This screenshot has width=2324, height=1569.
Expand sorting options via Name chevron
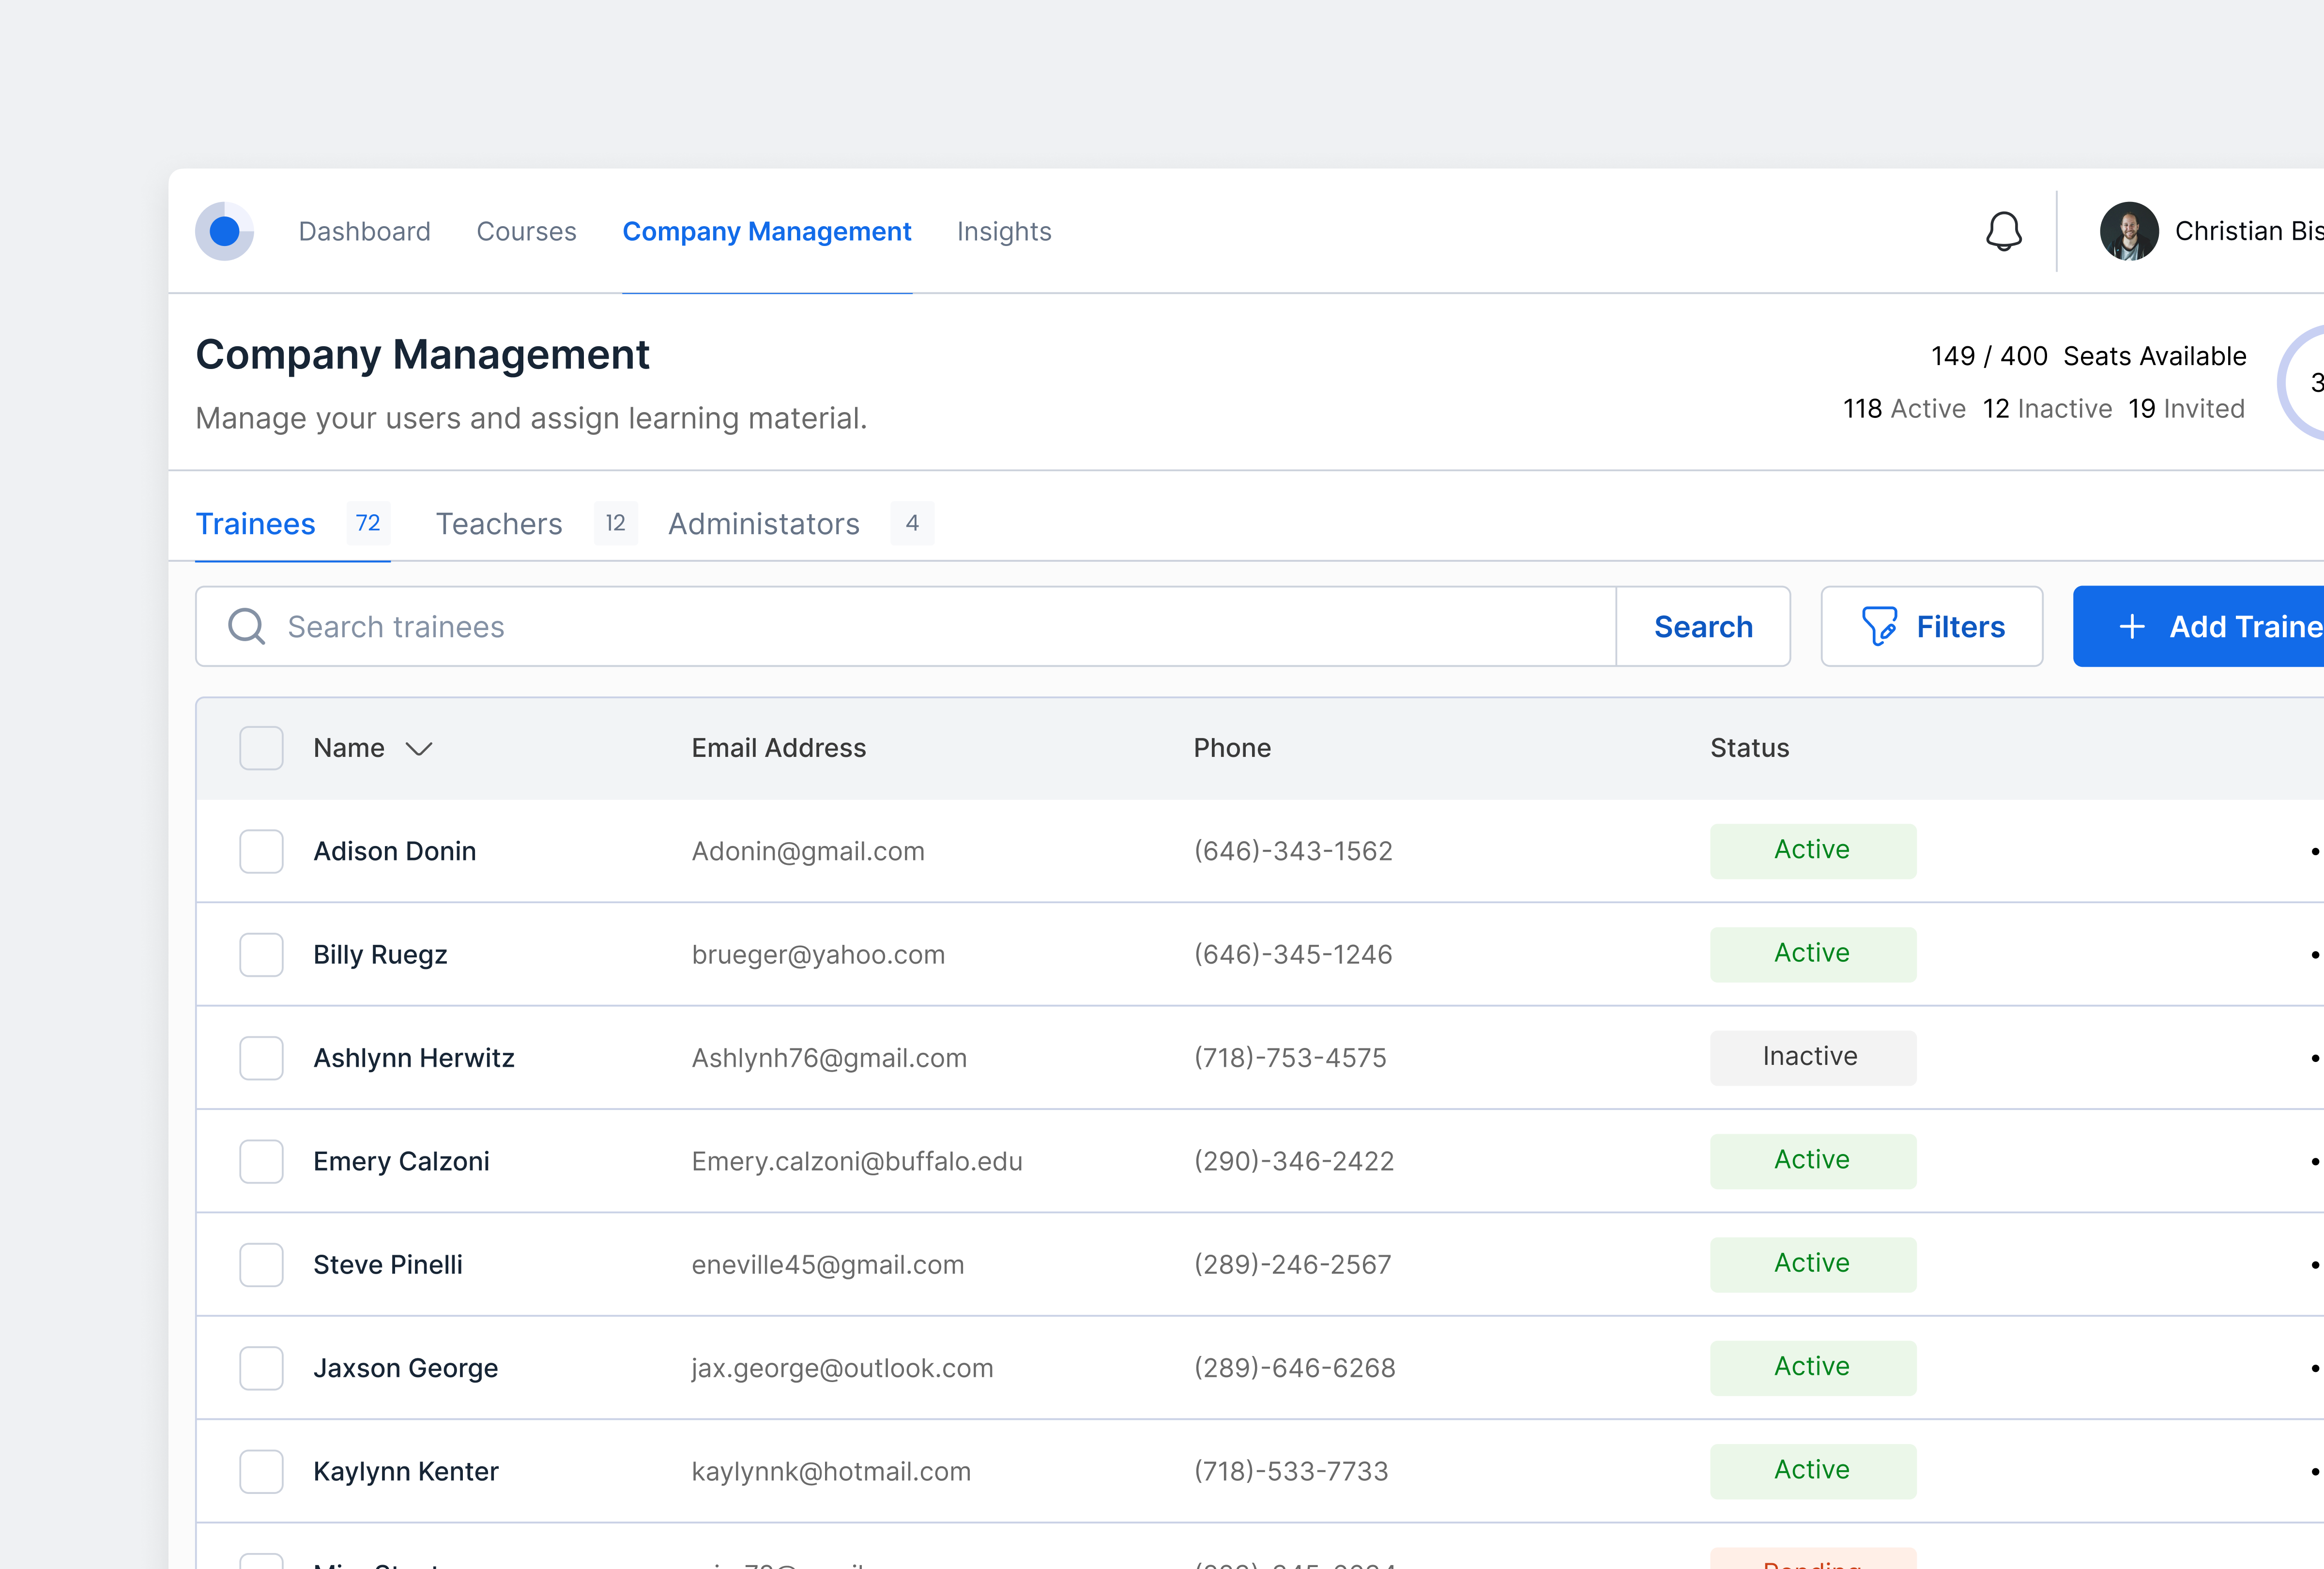(419, 748)
